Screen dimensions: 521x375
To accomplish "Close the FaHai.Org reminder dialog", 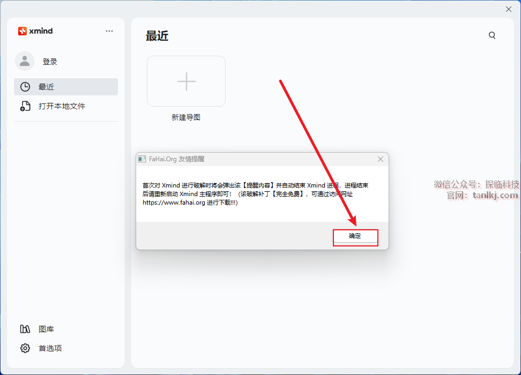I will click(381, 159).
